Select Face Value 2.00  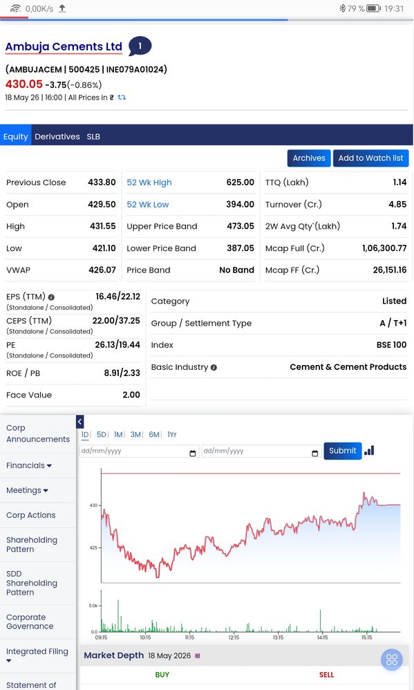(x=131, y=395)
